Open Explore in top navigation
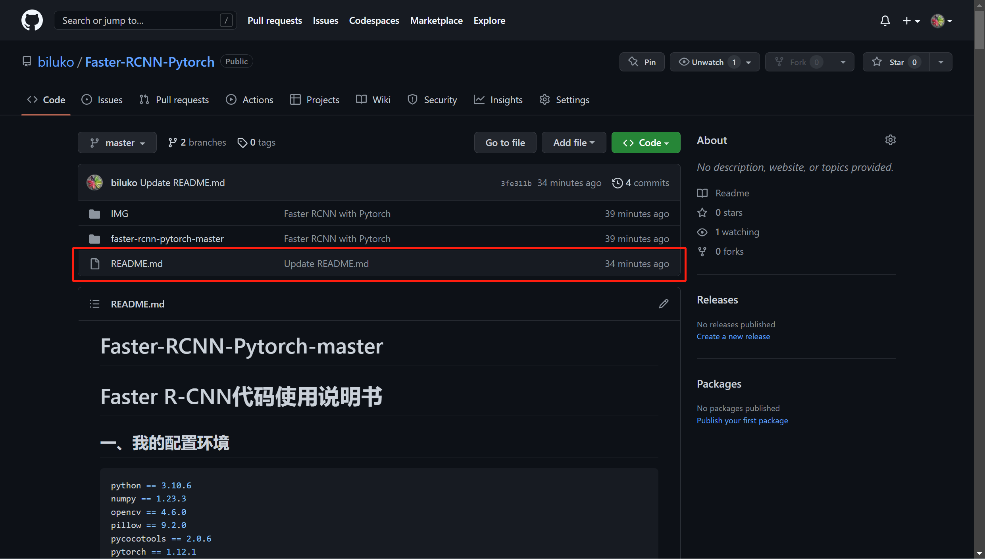This screenshot has height=559, width=985. click(x=489, y=20)
